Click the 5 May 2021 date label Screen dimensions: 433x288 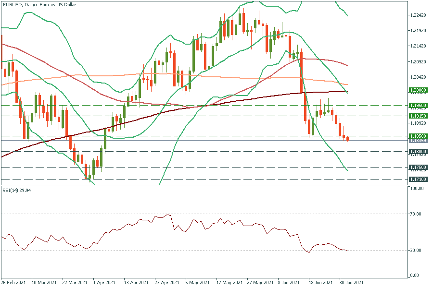196,283
